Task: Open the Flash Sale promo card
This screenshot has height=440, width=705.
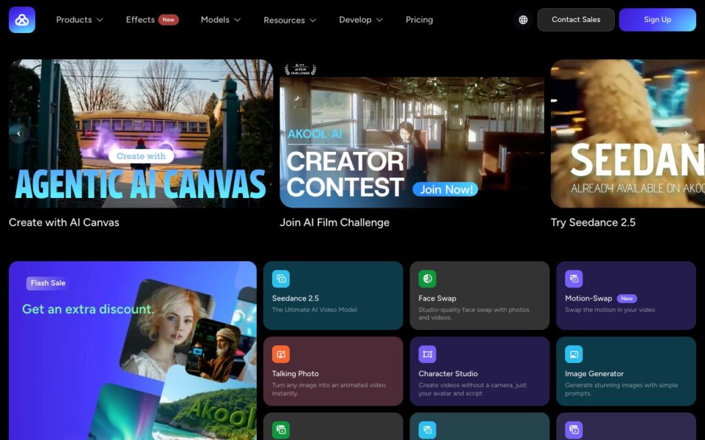Action: pos(133,351)
